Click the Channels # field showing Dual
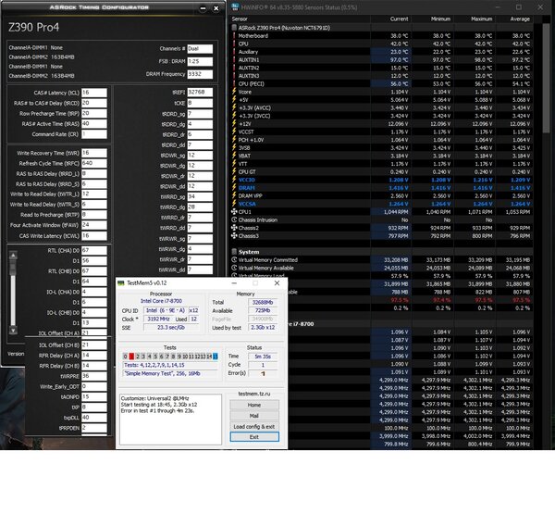 pyautogui.click(x=200, y=49)
